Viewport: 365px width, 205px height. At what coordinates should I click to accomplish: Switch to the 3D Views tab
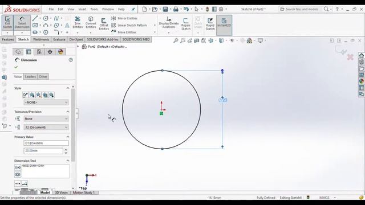pos(61,192)
